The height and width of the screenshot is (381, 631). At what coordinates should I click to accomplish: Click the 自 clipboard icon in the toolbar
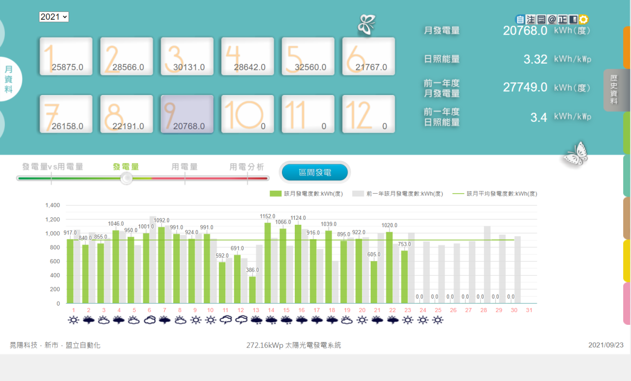click(x=520, y=19)
